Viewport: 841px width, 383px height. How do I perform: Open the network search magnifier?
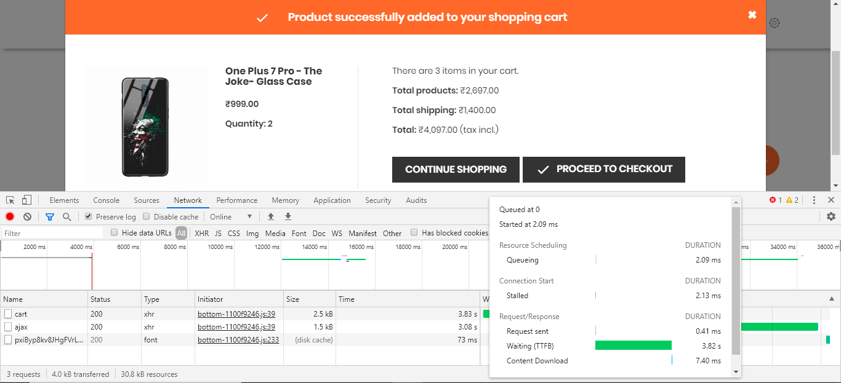tap(66, 216)
